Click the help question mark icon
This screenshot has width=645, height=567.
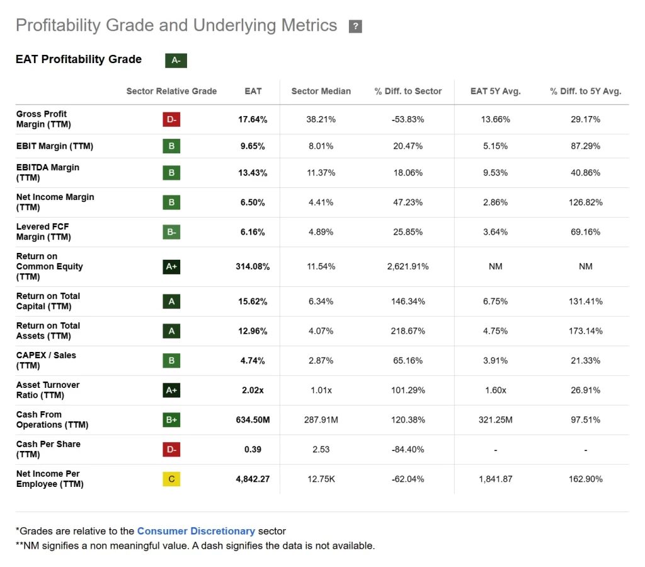[355, 26]
